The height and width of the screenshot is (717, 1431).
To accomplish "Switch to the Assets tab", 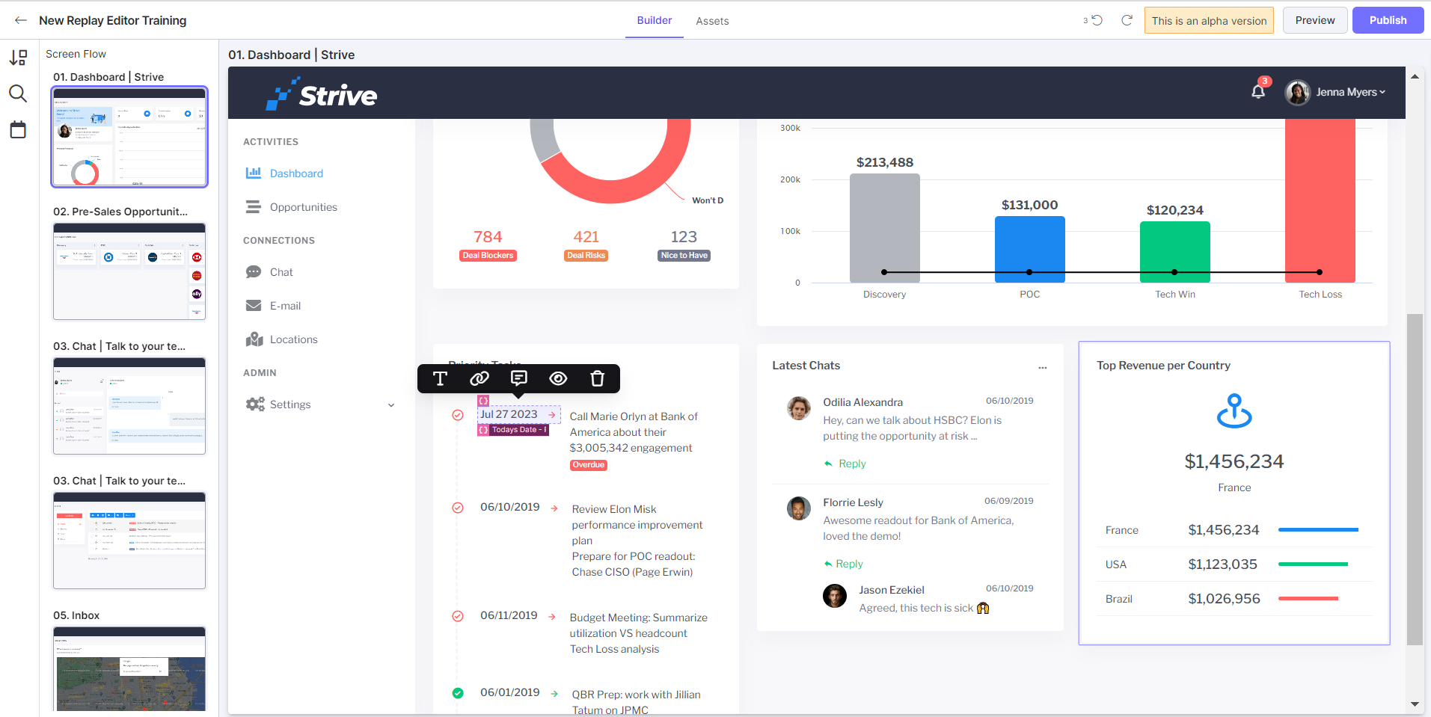I will click(x=712, y=21).
